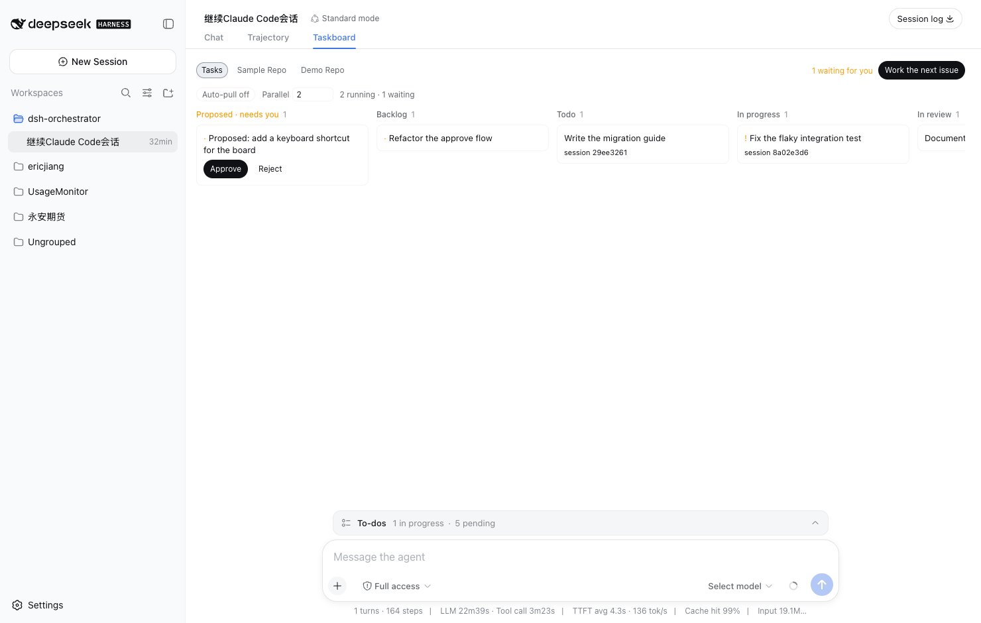Image resolution: width=981 pixels, height=623 pixels.
Task: Open the Document card in In review
Action: pyautogui.click(x=942, y=139)
